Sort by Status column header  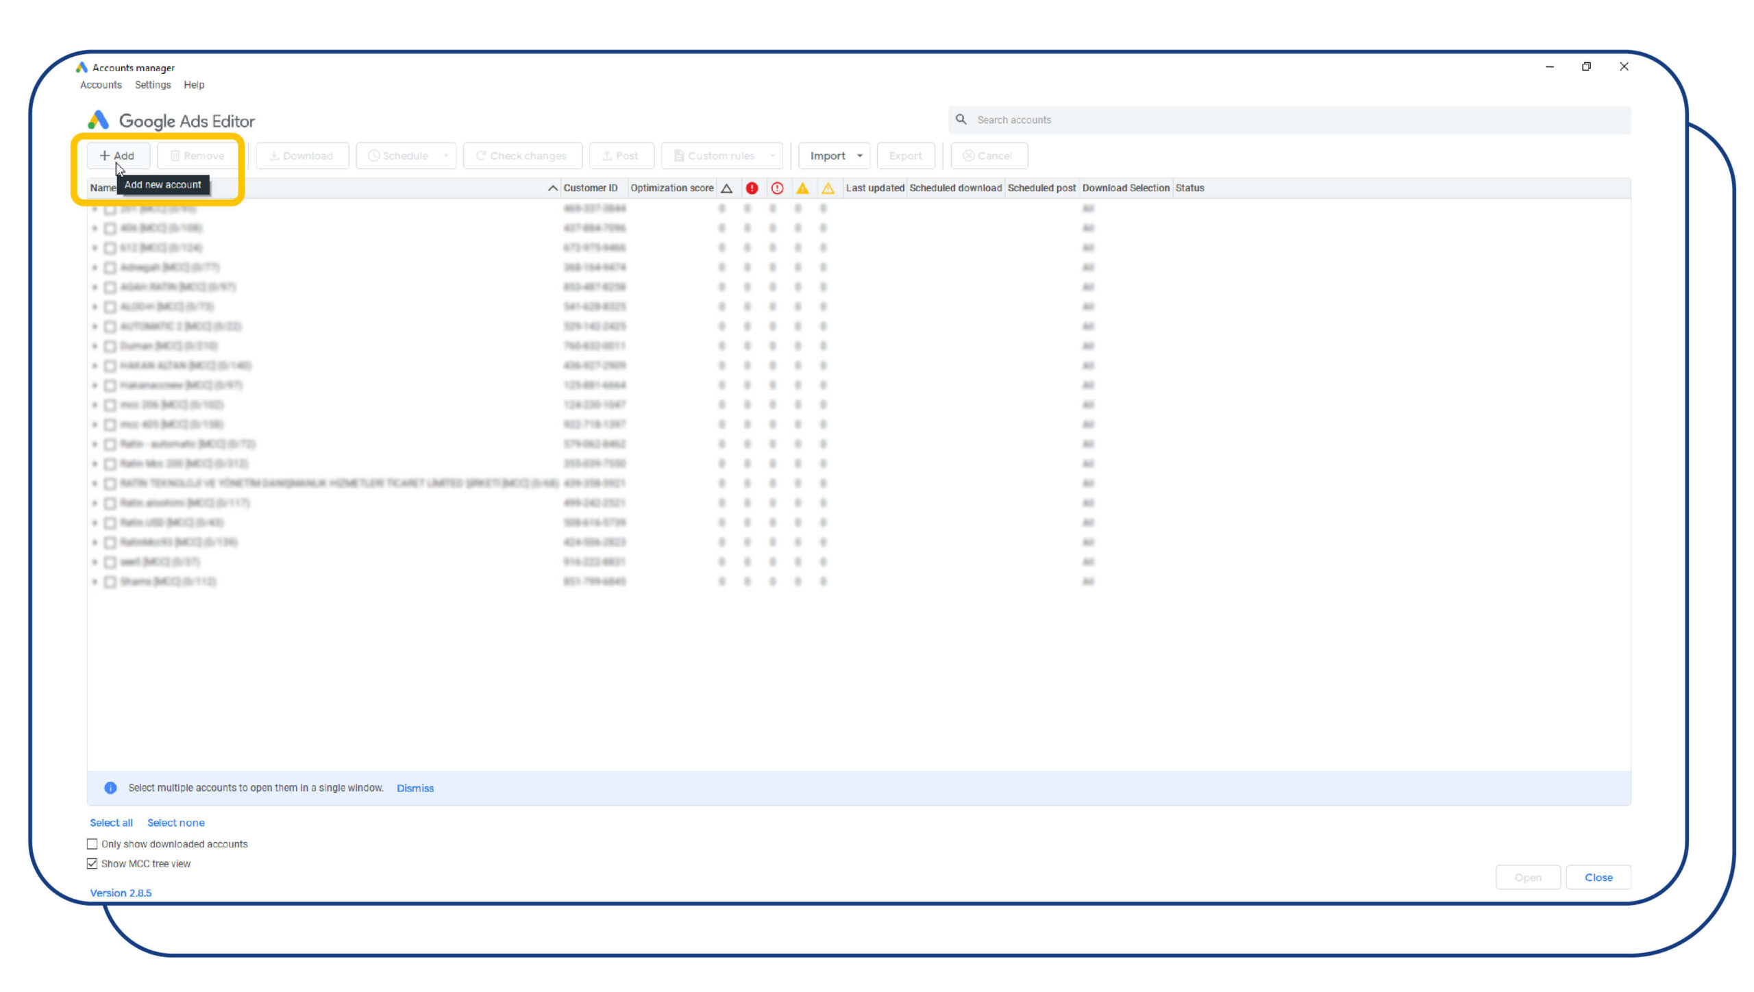pos(1189,188)
